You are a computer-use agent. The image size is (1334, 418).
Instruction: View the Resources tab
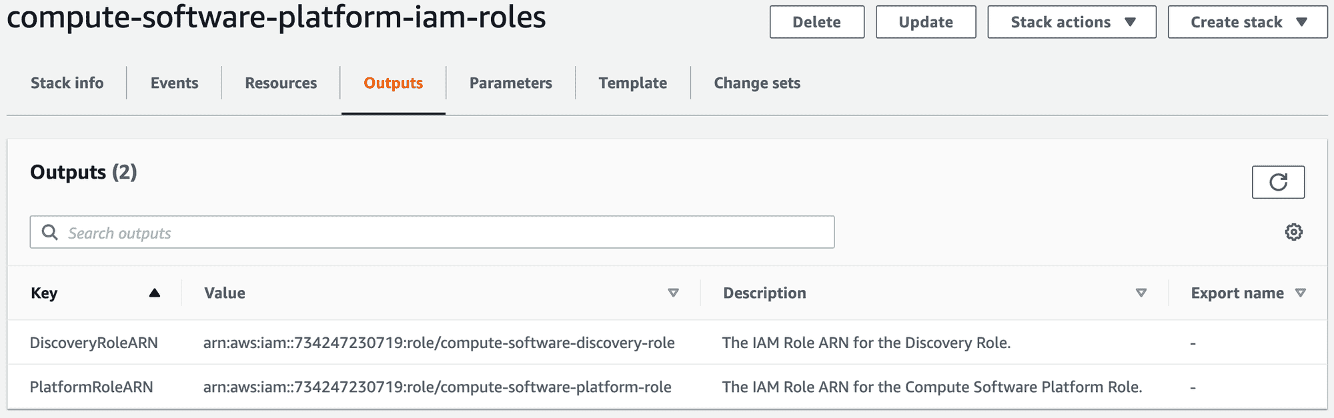[281, 83]
